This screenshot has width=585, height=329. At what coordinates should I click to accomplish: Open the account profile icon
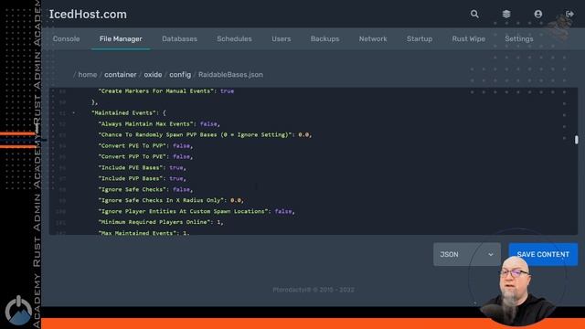pyautogui.click(x=538, y=15)
